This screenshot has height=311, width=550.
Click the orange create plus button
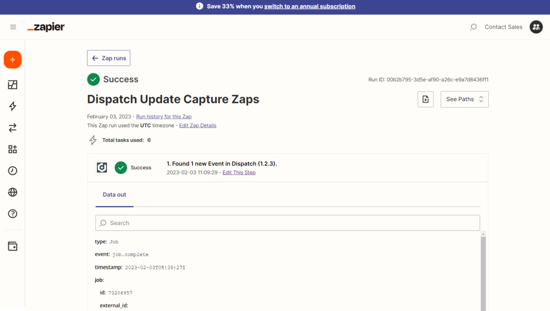(12, 60)
